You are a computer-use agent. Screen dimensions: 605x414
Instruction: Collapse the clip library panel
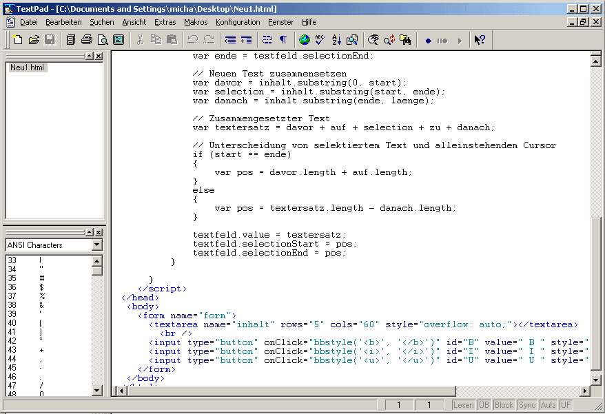pos(89,233)
